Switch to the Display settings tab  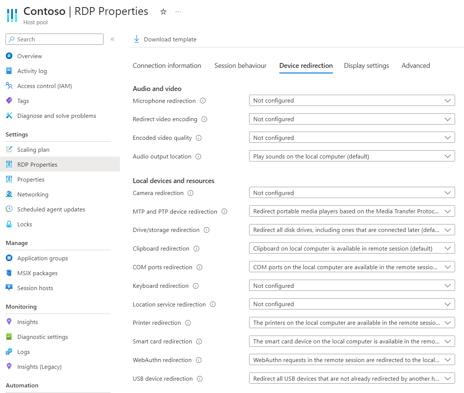pos(366,66)
